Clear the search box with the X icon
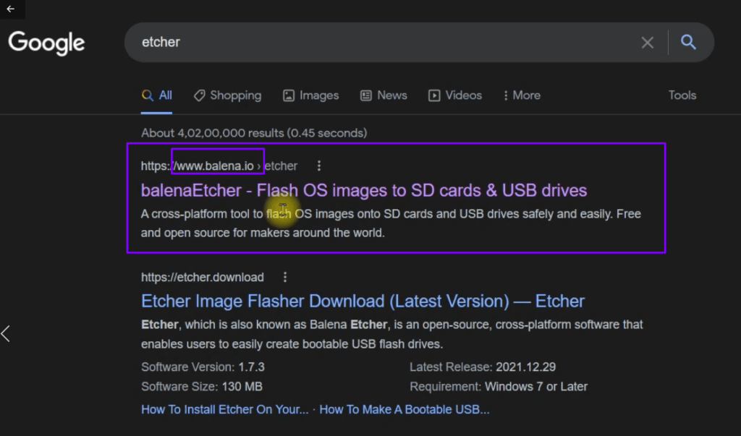741x436 pixels. [x=648, y=43]
